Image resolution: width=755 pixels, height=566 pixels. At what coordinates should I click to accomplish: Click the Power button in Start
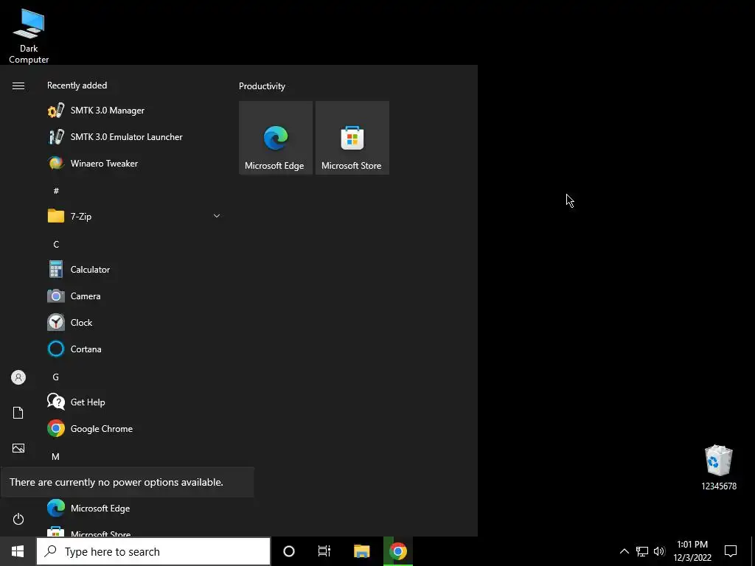[18, 519]
